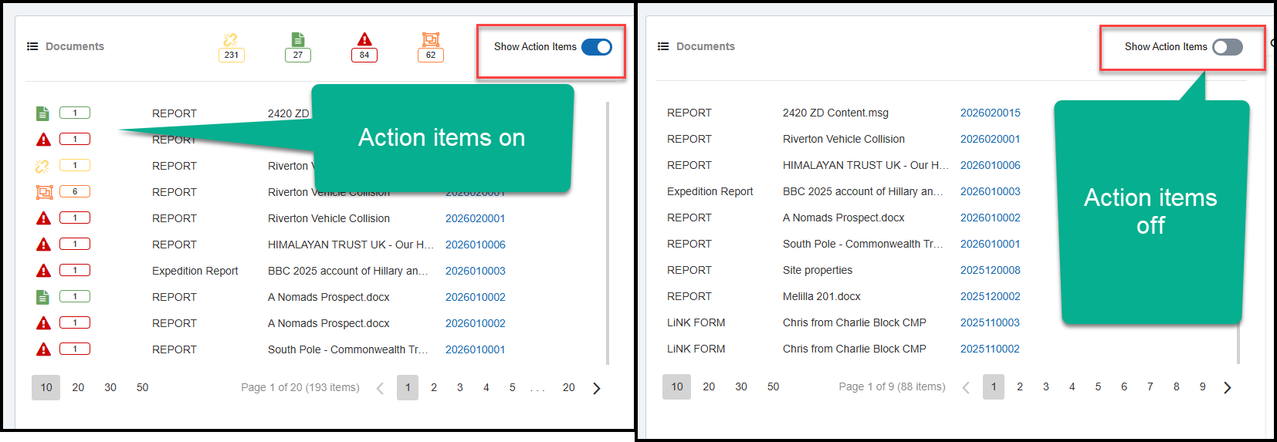Go to next page in left panel
The width and height of the screenshot is (1277, 442).
click(596, 388)
